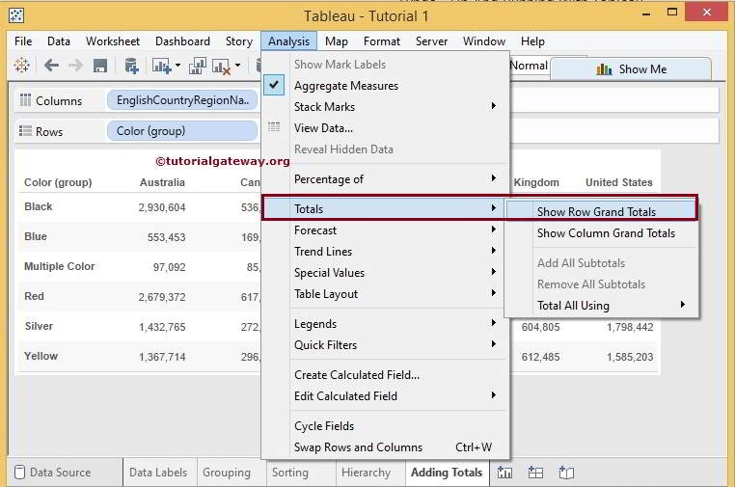Expand Percentage of submenu

tap(493, 178)
